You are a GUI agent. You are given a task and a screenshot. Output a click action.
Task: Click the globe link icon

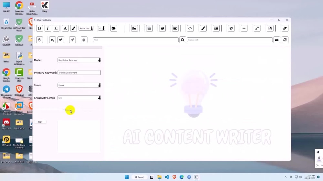[162, 28]
